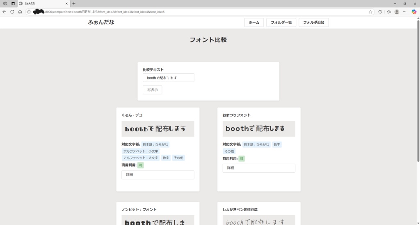
Task: Click the フォント比較 page heading
Action: tap(208, 40)
